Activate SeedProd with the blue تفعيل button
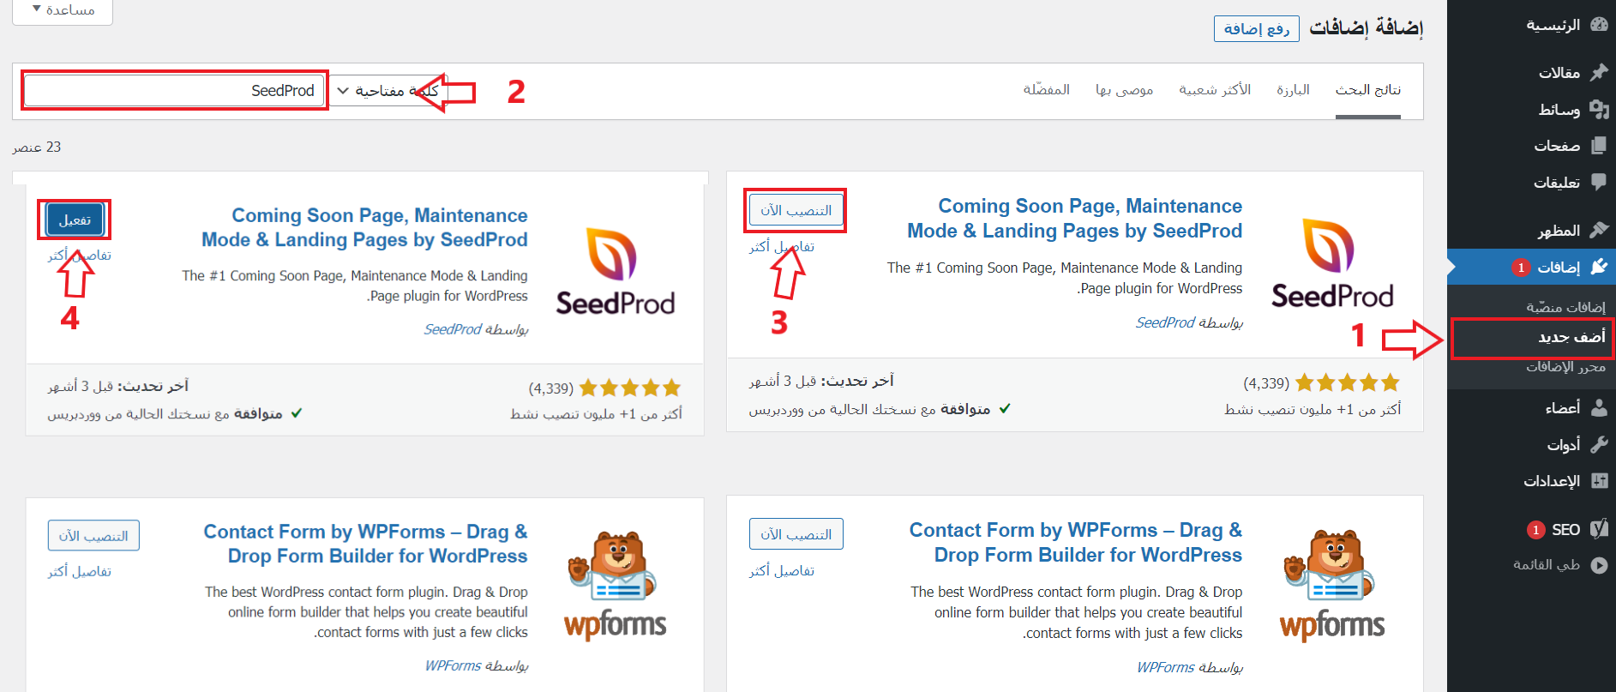Screen dimensions: 1616x692 click(x=75, y=220)
